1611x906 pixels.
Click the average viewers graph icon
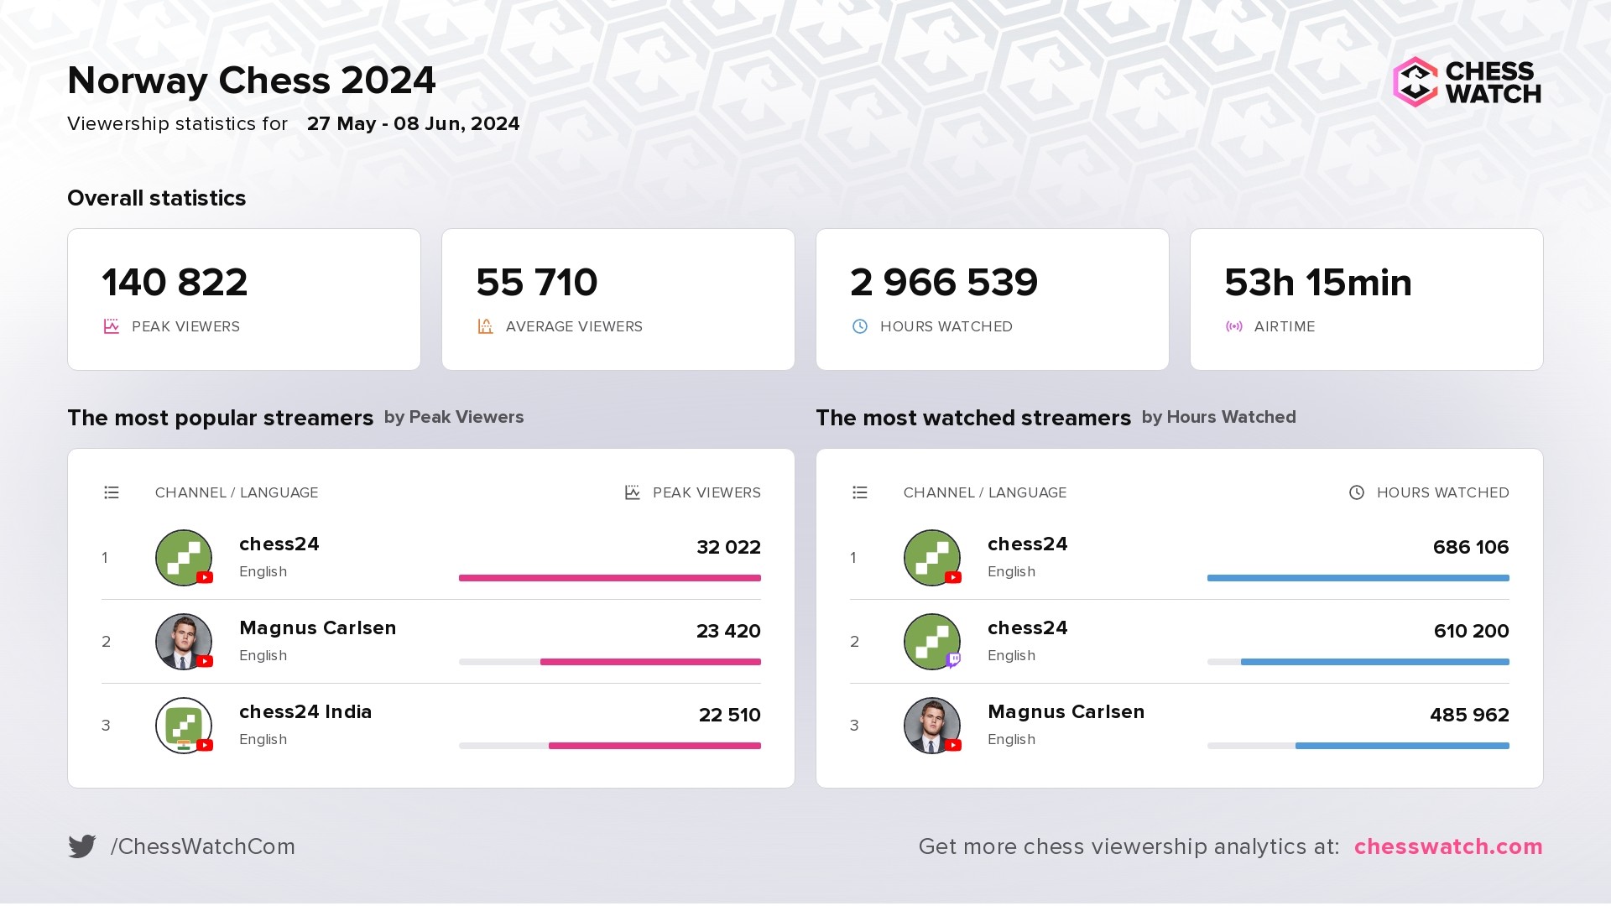click(x=485, y=326)
